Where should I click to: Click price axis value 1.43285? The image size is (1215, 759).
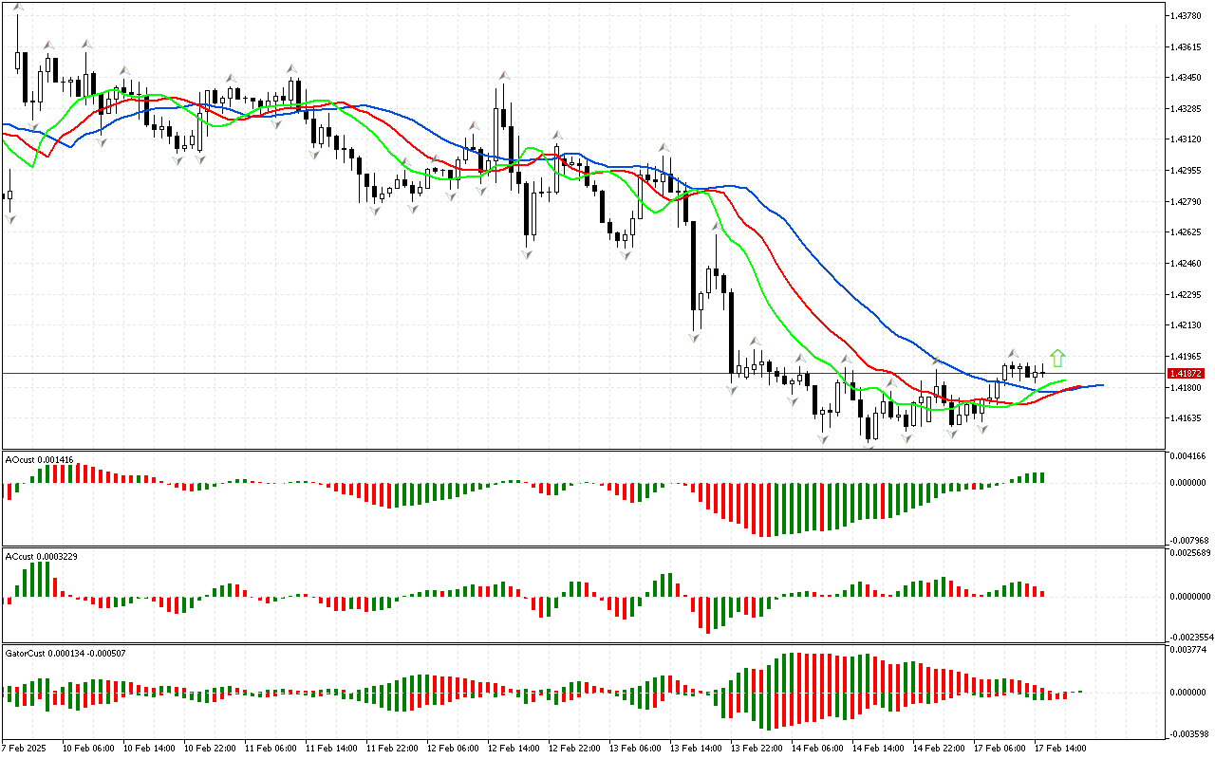tap(1187, 108)
